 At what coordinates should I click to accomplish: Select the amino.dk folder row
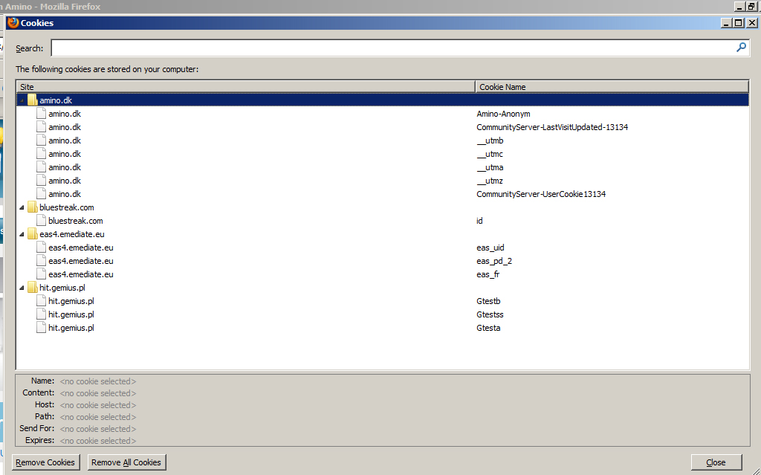pos(383,100)
